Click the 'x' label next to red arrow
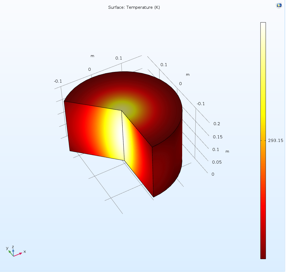The image size is (286, 272). (x=24, y=252)
